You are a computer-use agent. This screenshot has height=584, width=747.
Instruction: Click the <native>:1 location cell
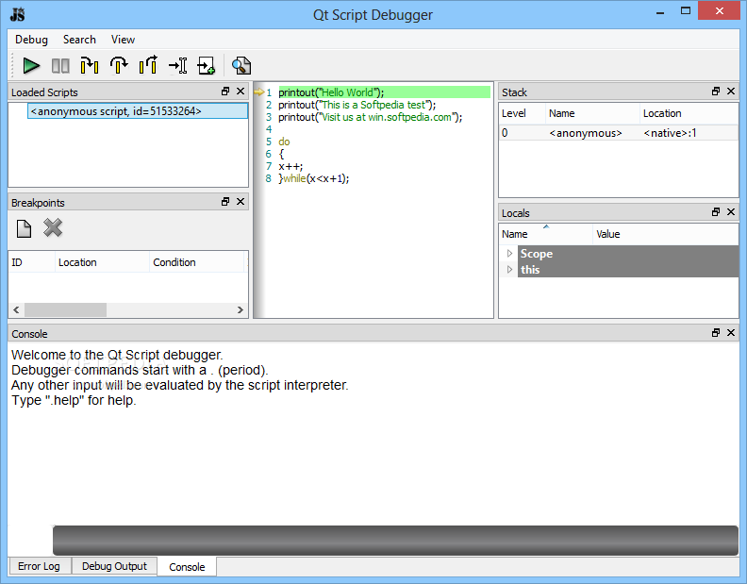tap(671, 133)
